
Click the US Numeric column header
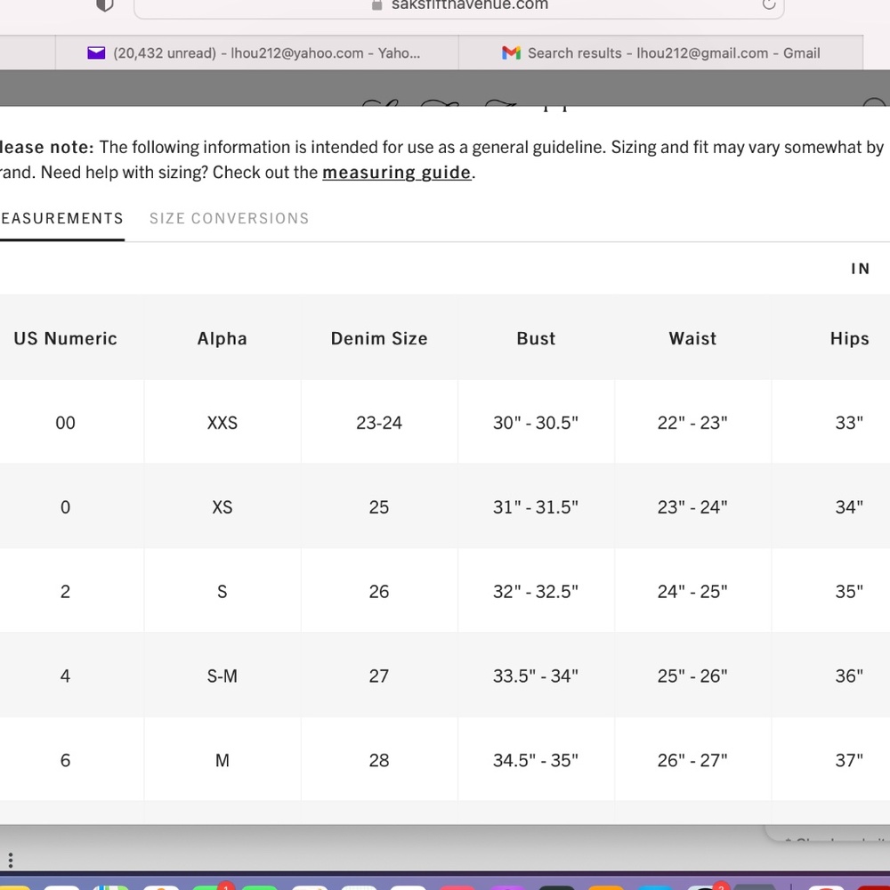65,338
